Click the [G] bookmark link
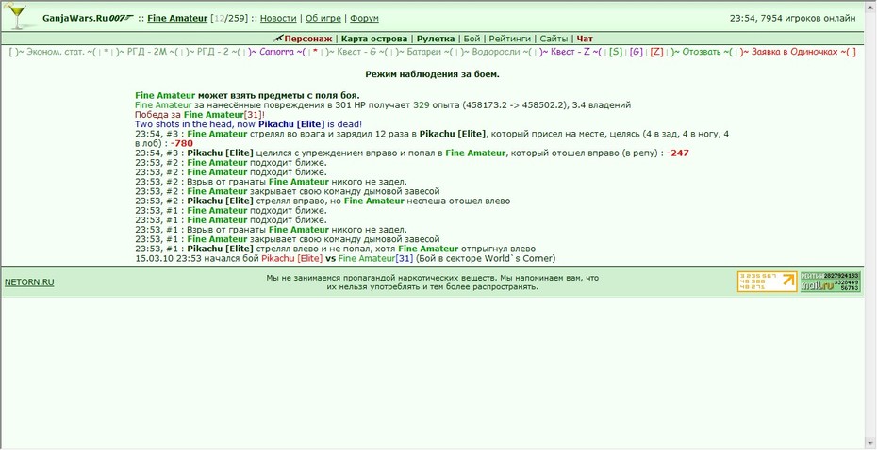 636,52
